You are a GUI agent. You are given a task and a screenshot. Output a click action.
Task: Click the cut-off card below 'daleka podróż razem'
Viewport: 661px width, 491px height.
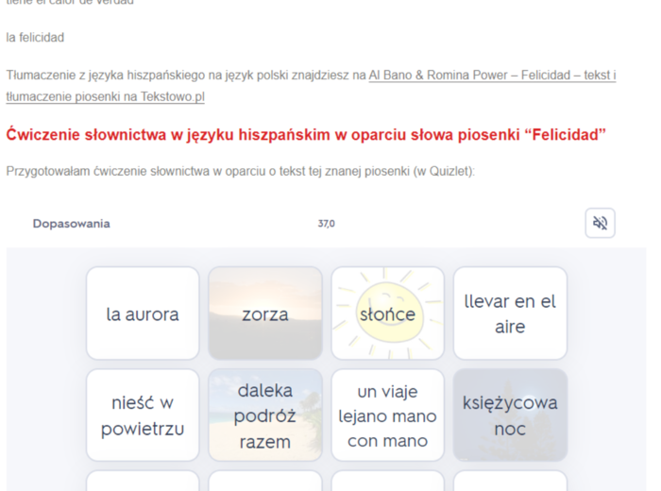(x=265, y=481)
